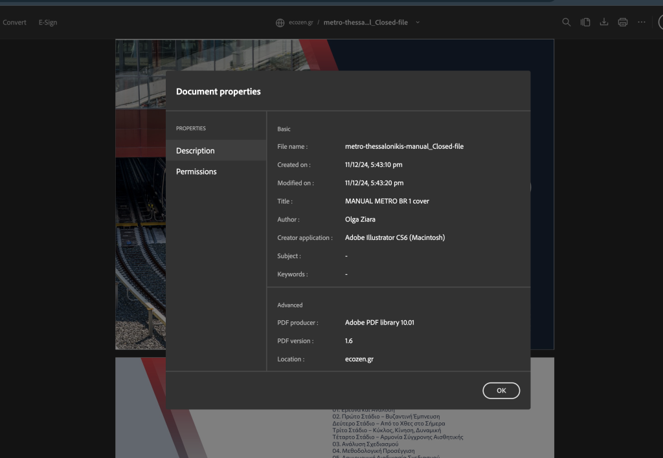Click the "Subject :" label
This screenshot has height=458, width=663.
[x=289, y=256]
